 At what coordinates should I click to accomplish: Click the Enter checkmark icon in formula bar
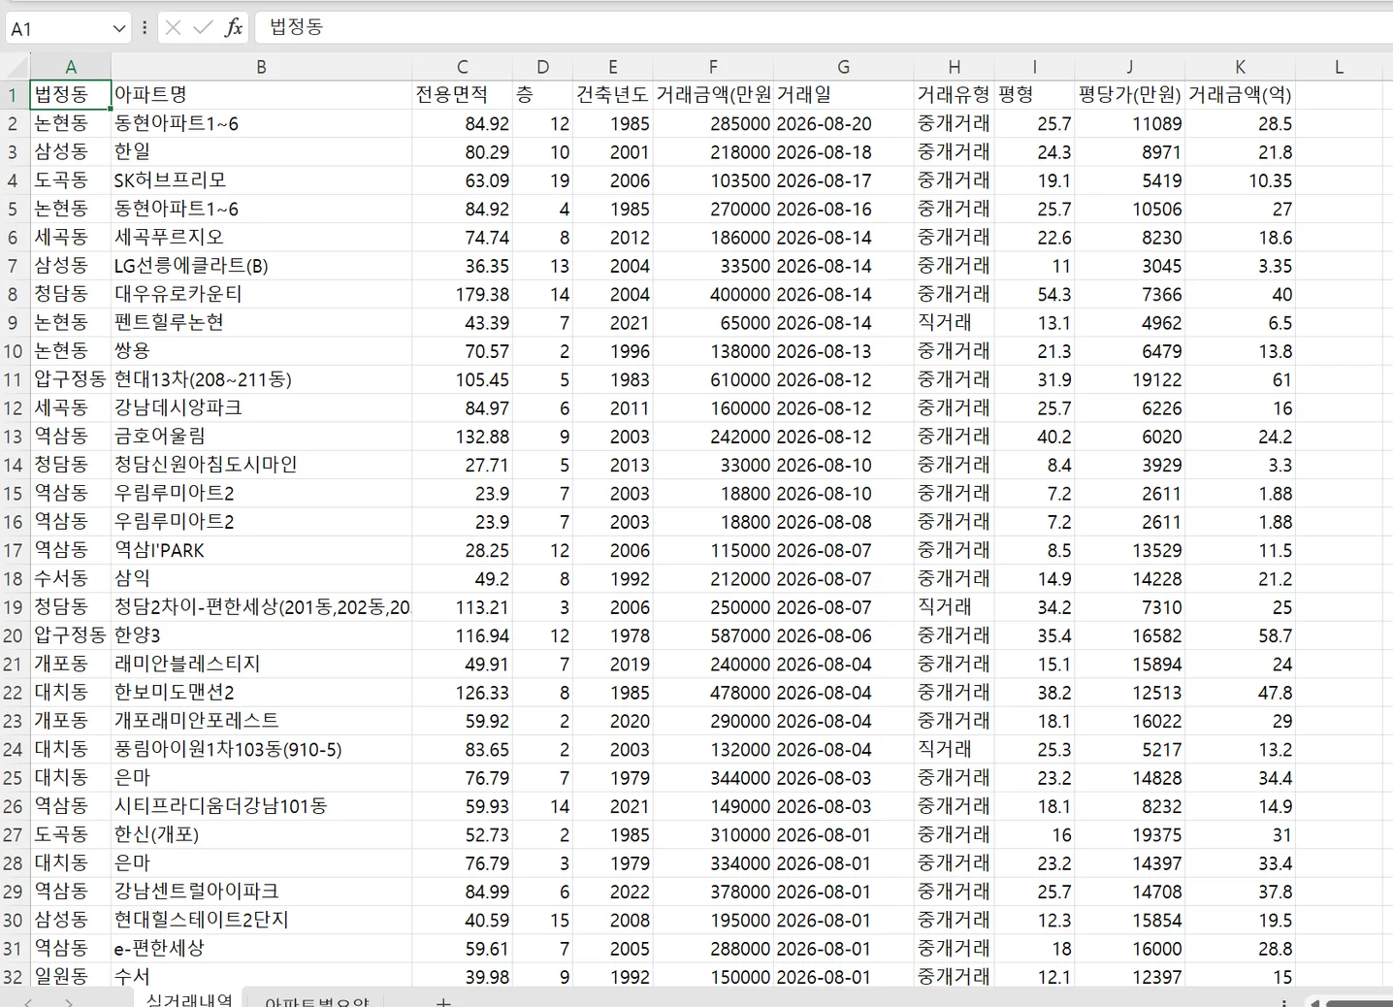click(203, 27)
